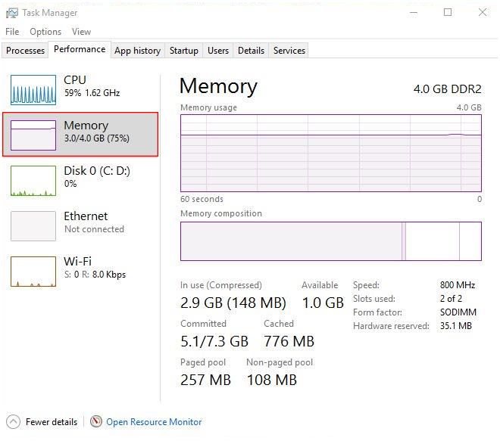Viewport: 500px width, 441px height.
Task: Switch to the Services tab
Action: (289, 51)
